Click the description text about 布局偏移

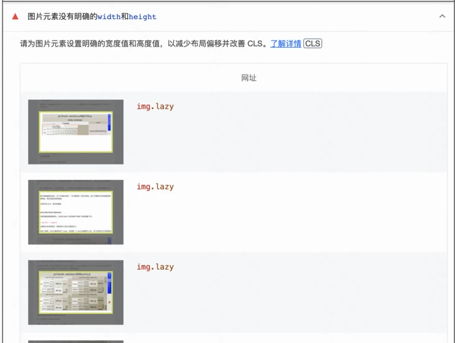[144, 43]
